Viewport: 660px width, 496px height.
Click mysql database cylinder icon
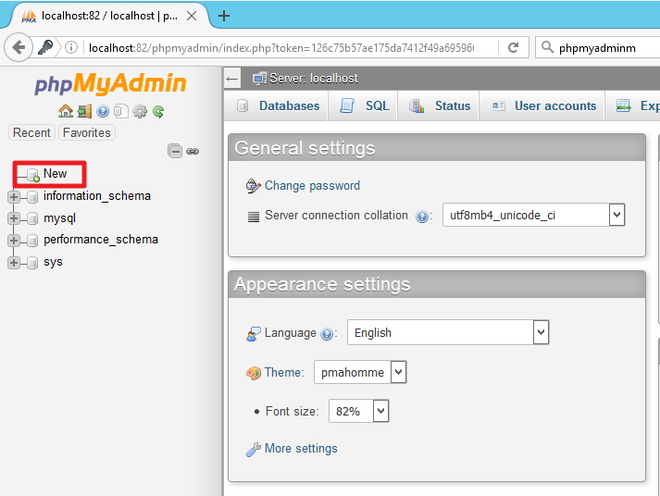(x=32, y=218)
